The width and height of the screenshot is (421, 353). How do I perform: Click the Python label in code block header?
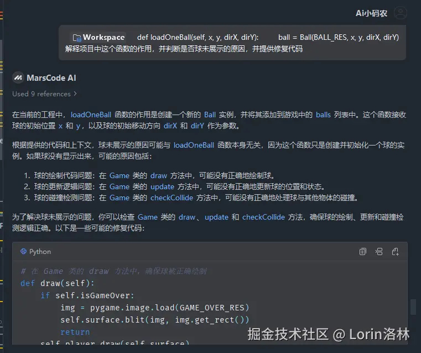40,252
